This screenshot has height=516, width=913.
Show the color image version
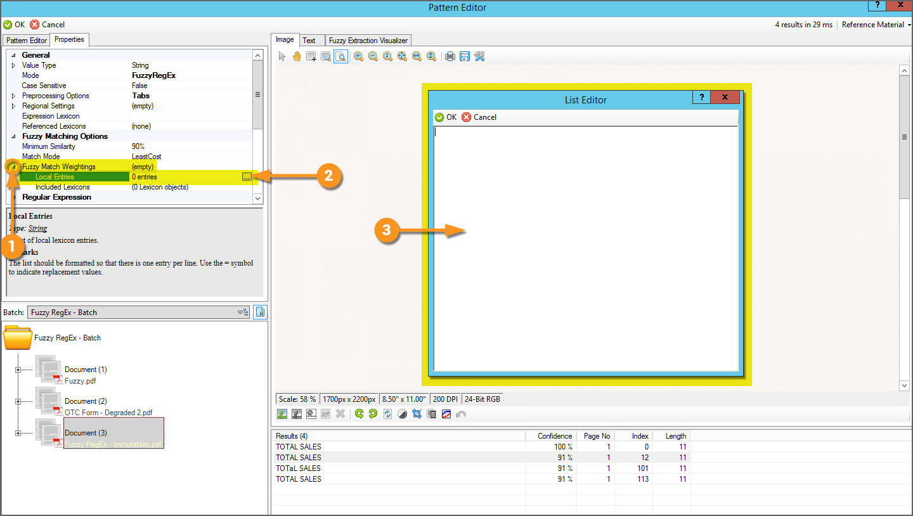click(282, 414)
